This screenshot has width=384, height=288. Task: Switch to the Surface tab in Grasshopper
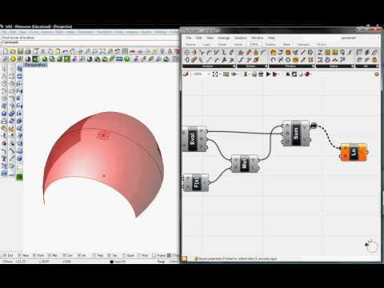(x=270, y=44)
